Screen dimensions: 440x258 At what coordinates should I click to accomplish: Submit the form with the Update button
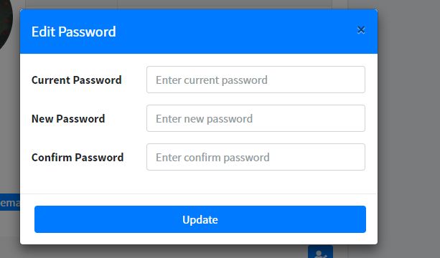200,219
